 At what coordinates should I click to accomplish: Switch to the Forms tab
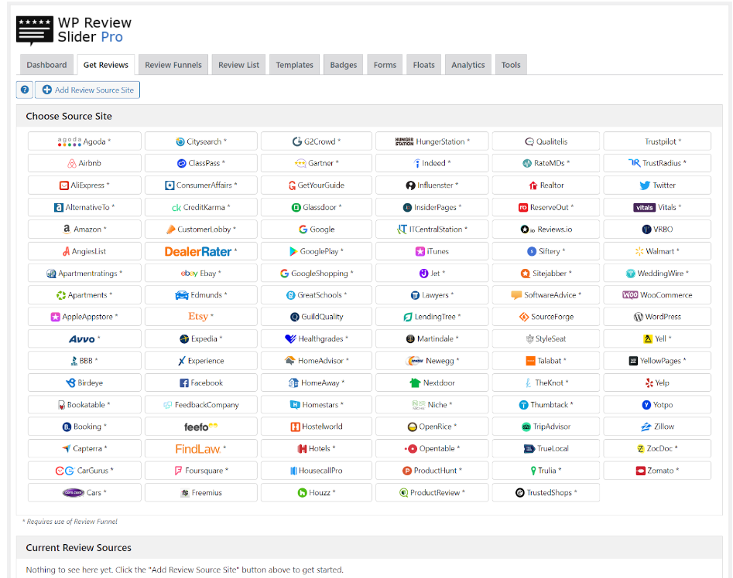[385, 65]
